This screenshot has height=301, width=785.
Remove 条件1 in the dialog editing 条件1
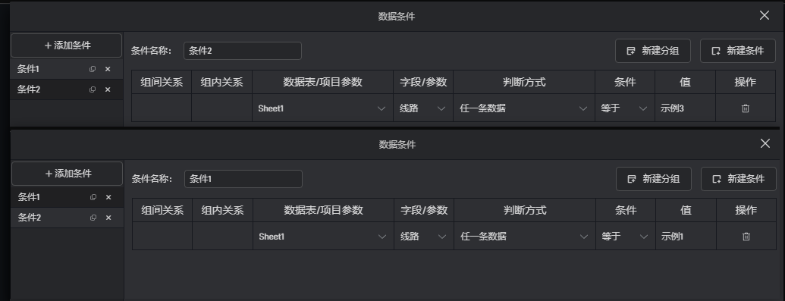(108, 197)
